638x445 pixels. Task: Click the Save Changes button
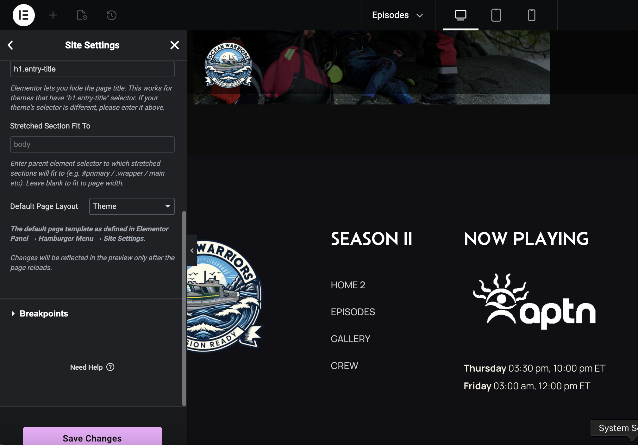pyautogui.click(x=92, y=438)
